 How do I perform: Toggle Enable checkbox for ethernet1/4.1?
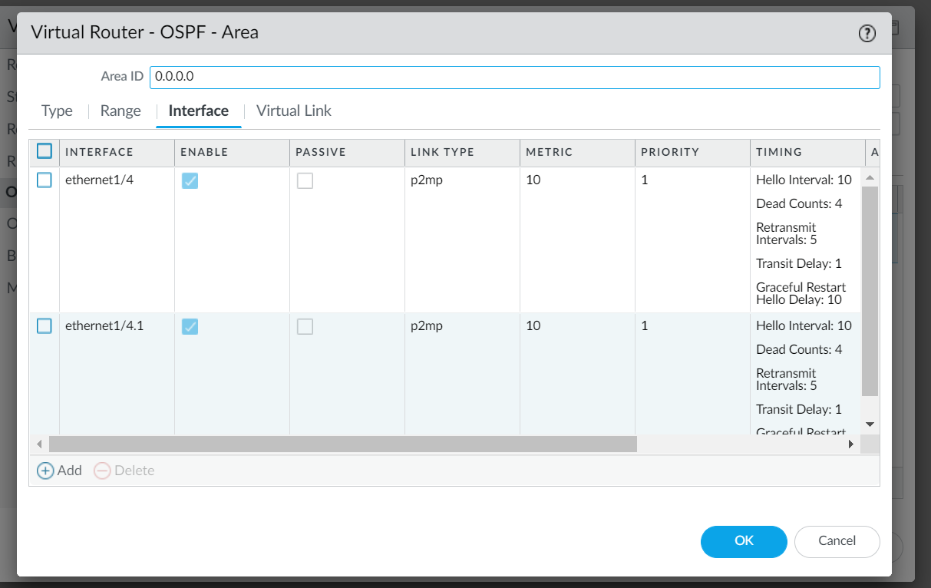190,326
